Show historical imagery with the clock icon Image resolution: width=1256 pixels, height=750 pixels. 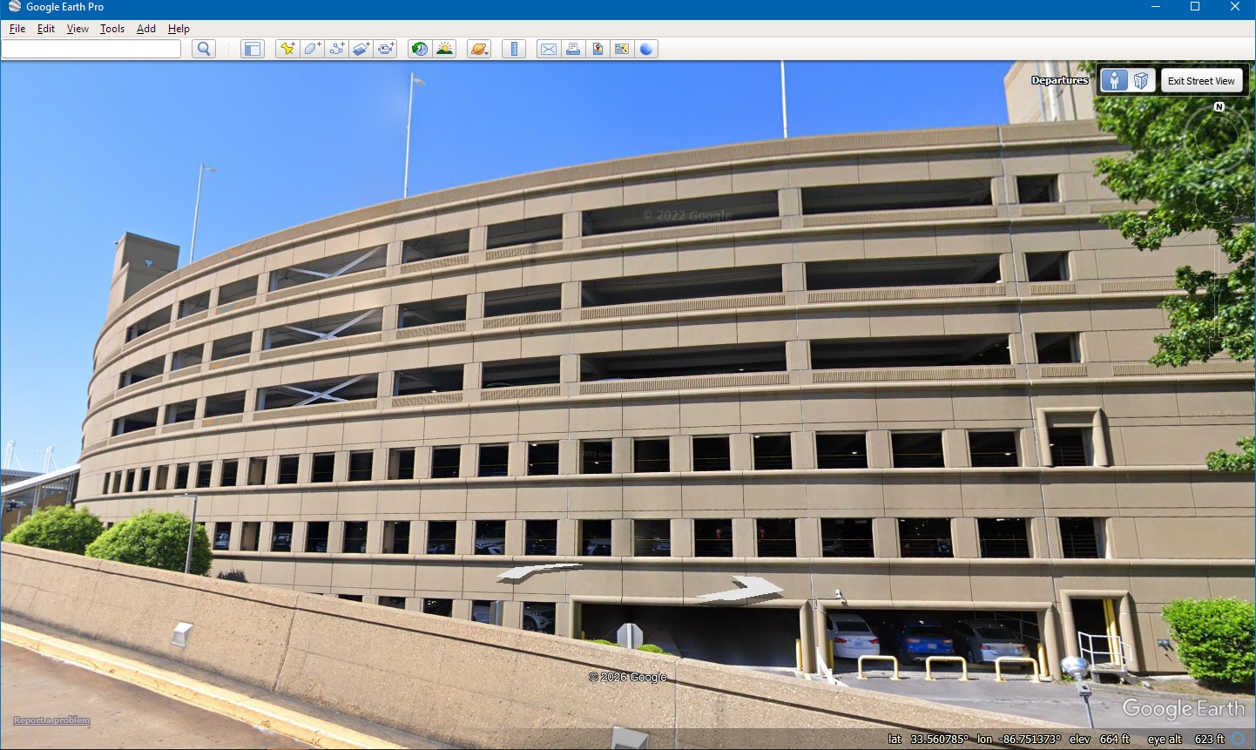(x=419, y=49)
